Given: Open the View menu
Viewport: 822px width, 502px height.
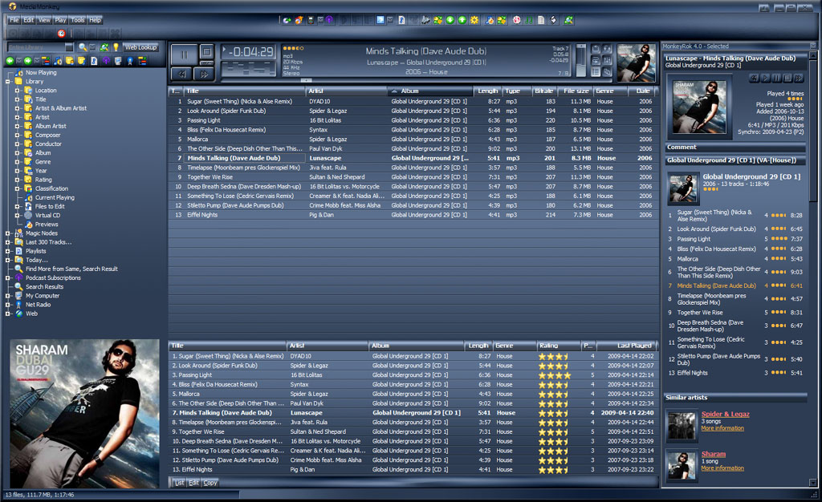Looking at the screenshot, I should [x=44, y=20].
